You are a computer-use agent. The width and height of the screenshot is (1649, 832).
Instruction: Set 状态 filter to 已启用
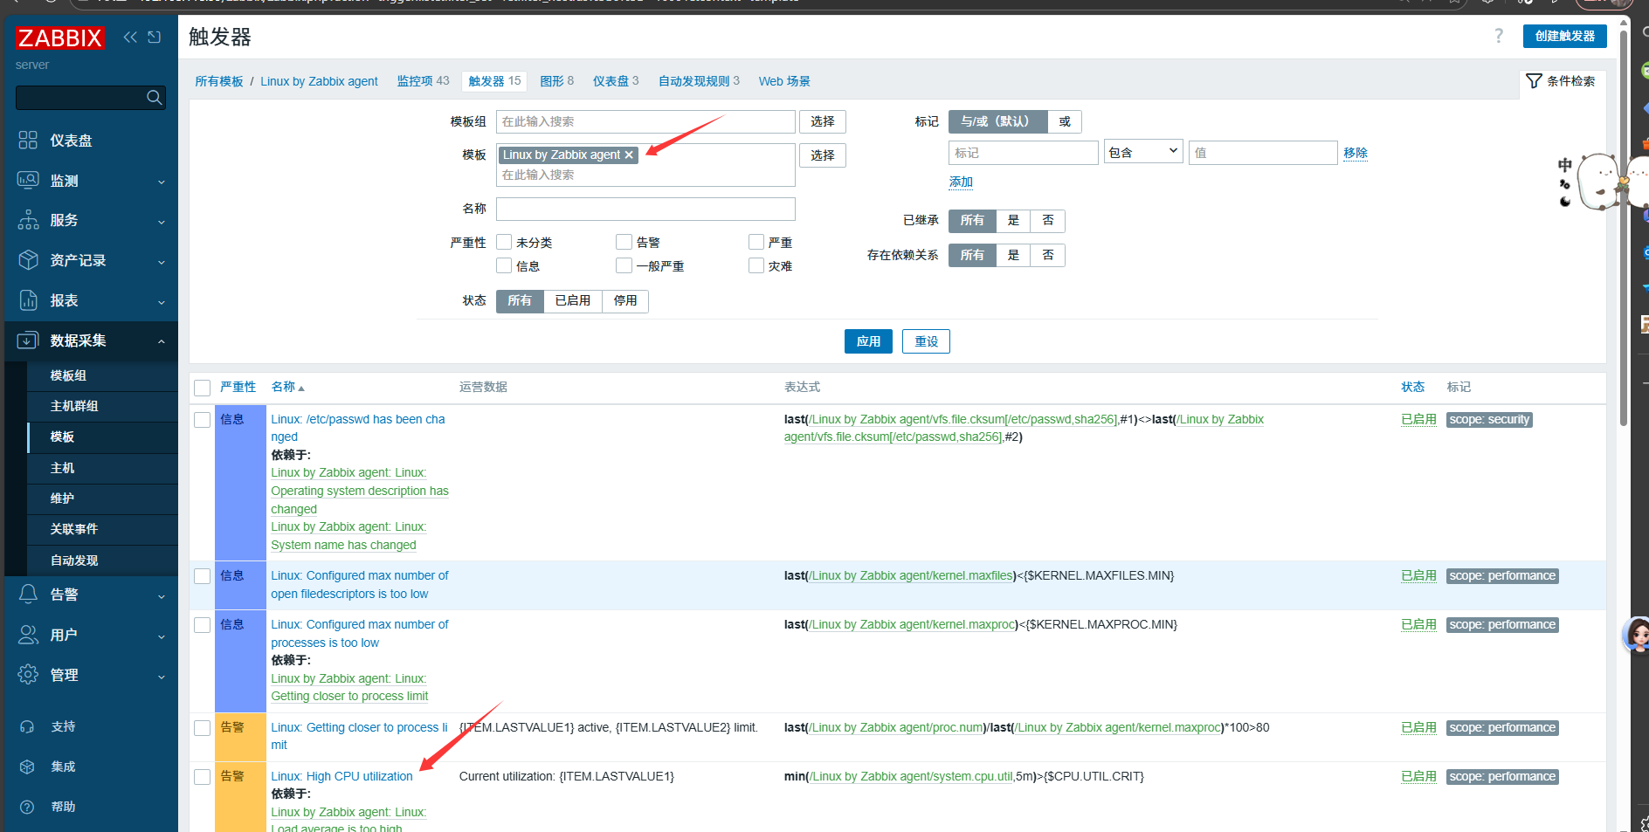573,300
